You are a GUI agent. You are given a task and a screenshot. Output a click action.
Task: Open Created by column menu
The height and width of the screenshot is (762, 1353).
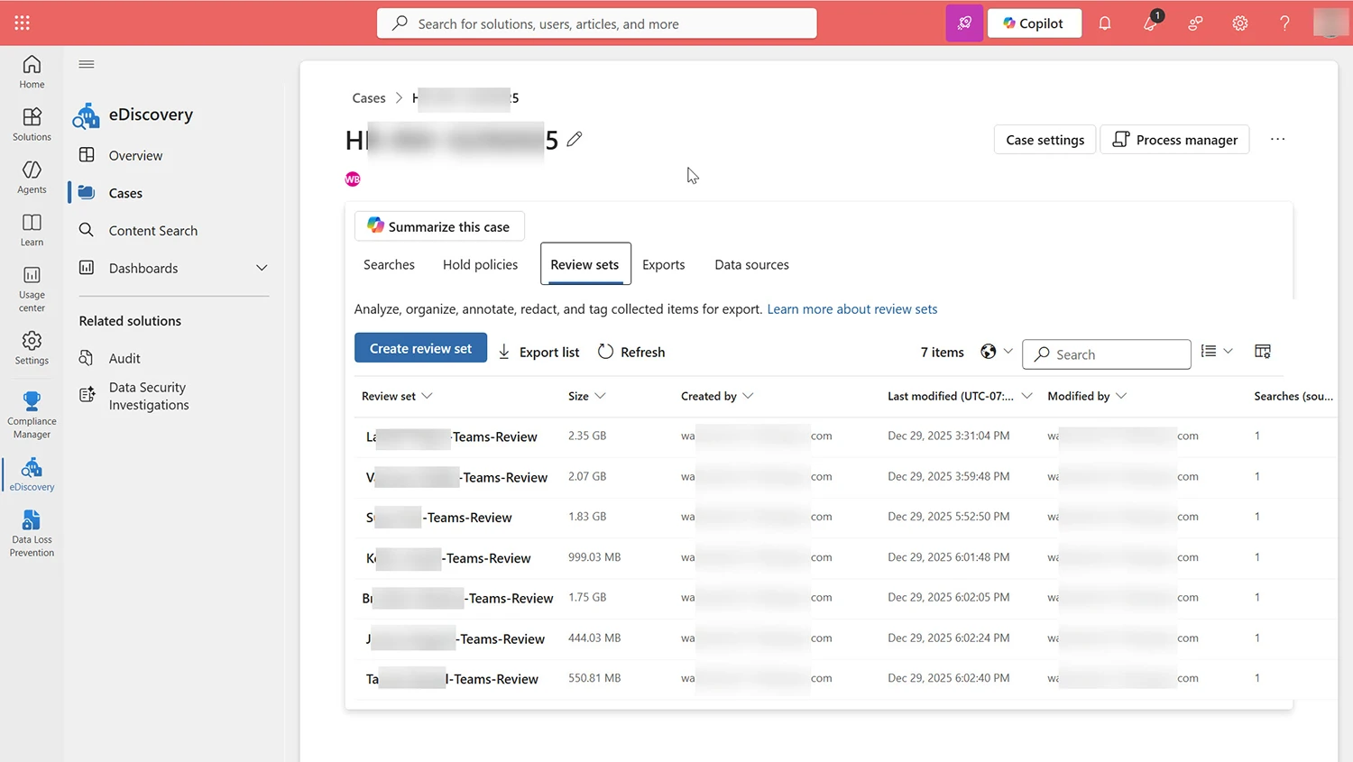coord(717,396)
